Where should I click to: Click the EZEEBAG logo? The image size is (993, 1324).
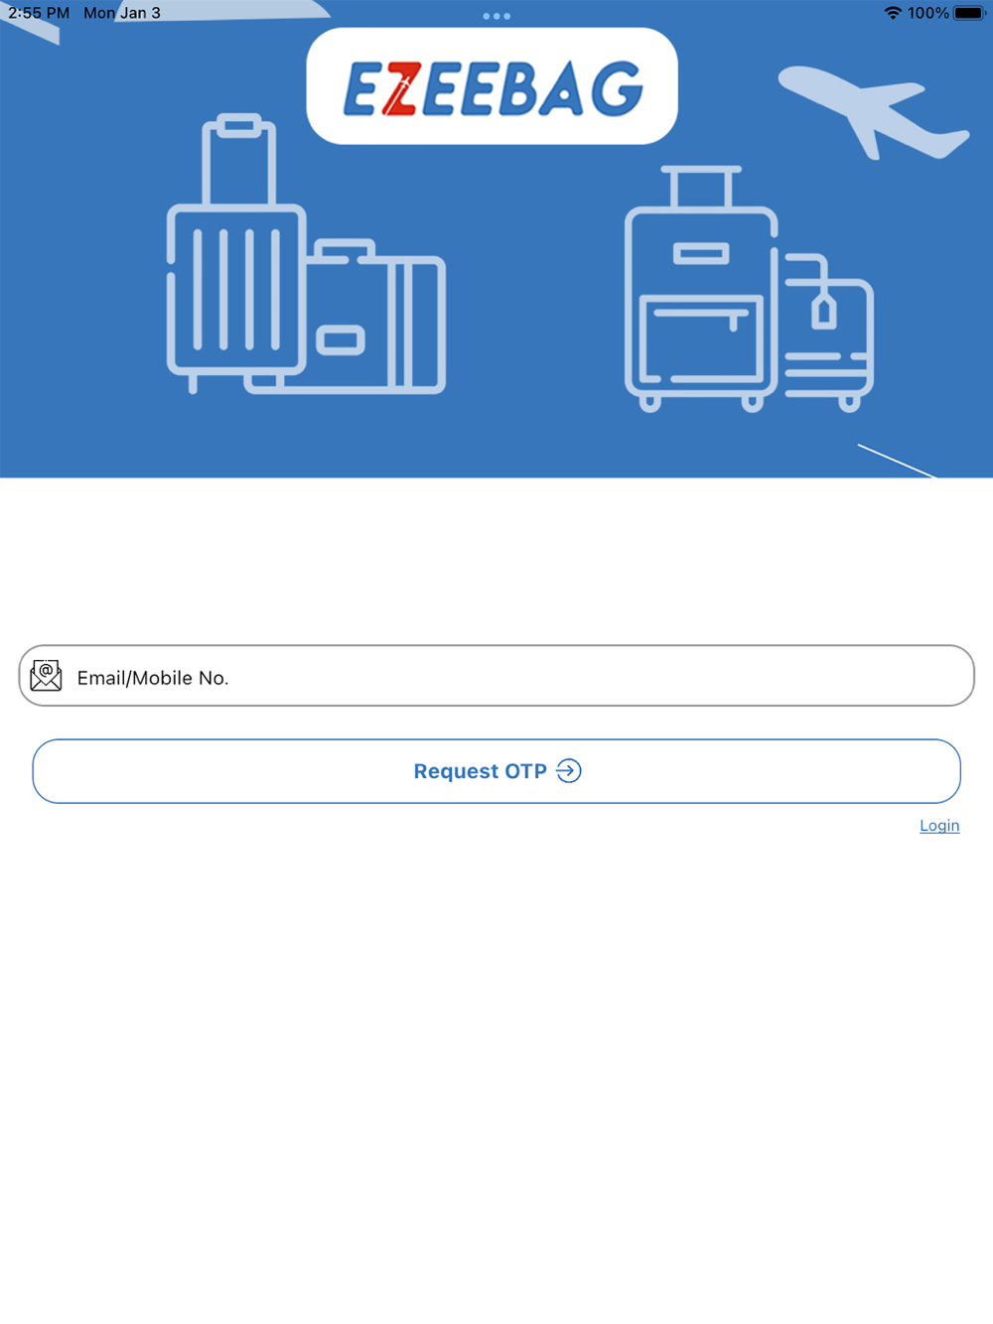[x=493, y=86]
